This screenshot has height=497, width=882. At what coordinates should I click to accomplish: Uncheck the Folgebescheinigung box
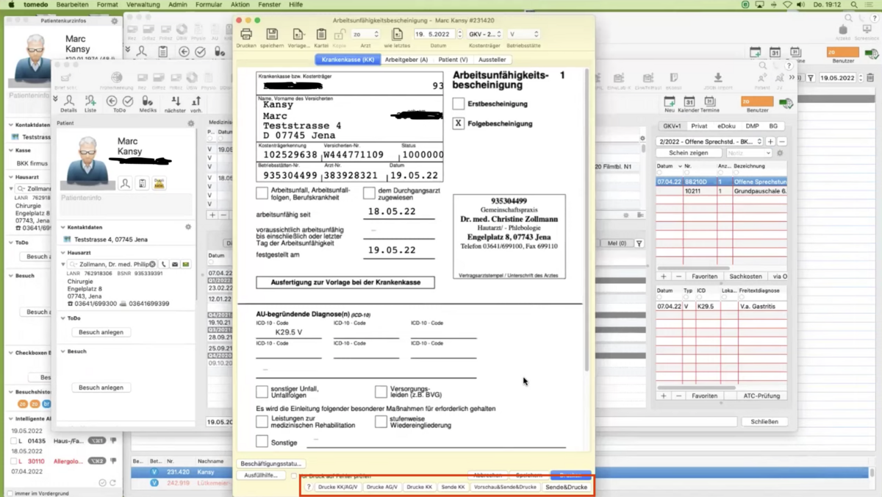click(x=459, y=123)
